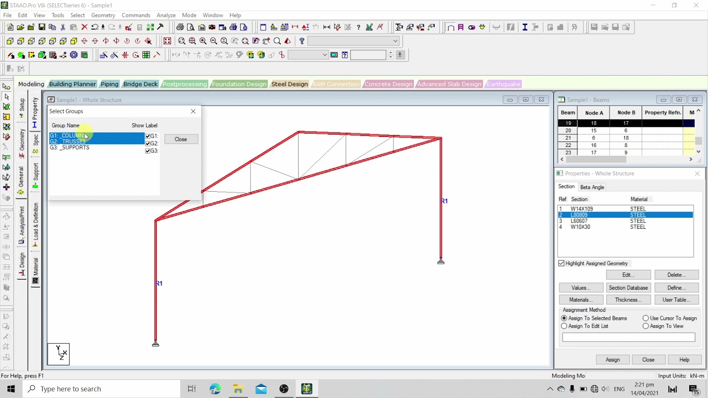Viewport: 708px width, 398px height.
Task: Click the Section Database button
Action: [628, 288]
